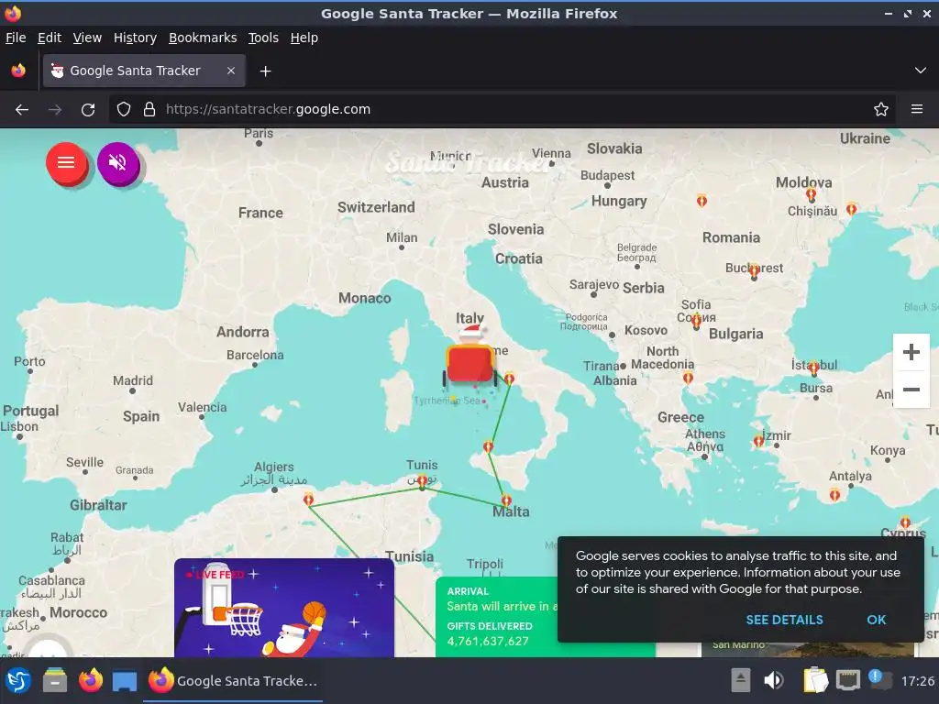Adjust volume via the tray speaker icon
The image size is (939, 704).
(x=774, y=680)
